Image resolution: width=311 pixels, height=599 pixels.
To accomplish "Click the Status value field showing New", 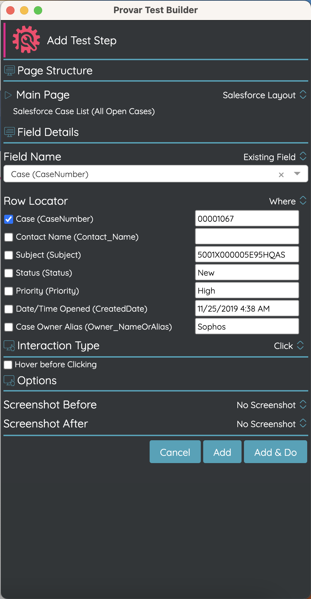I will (247, 273).
